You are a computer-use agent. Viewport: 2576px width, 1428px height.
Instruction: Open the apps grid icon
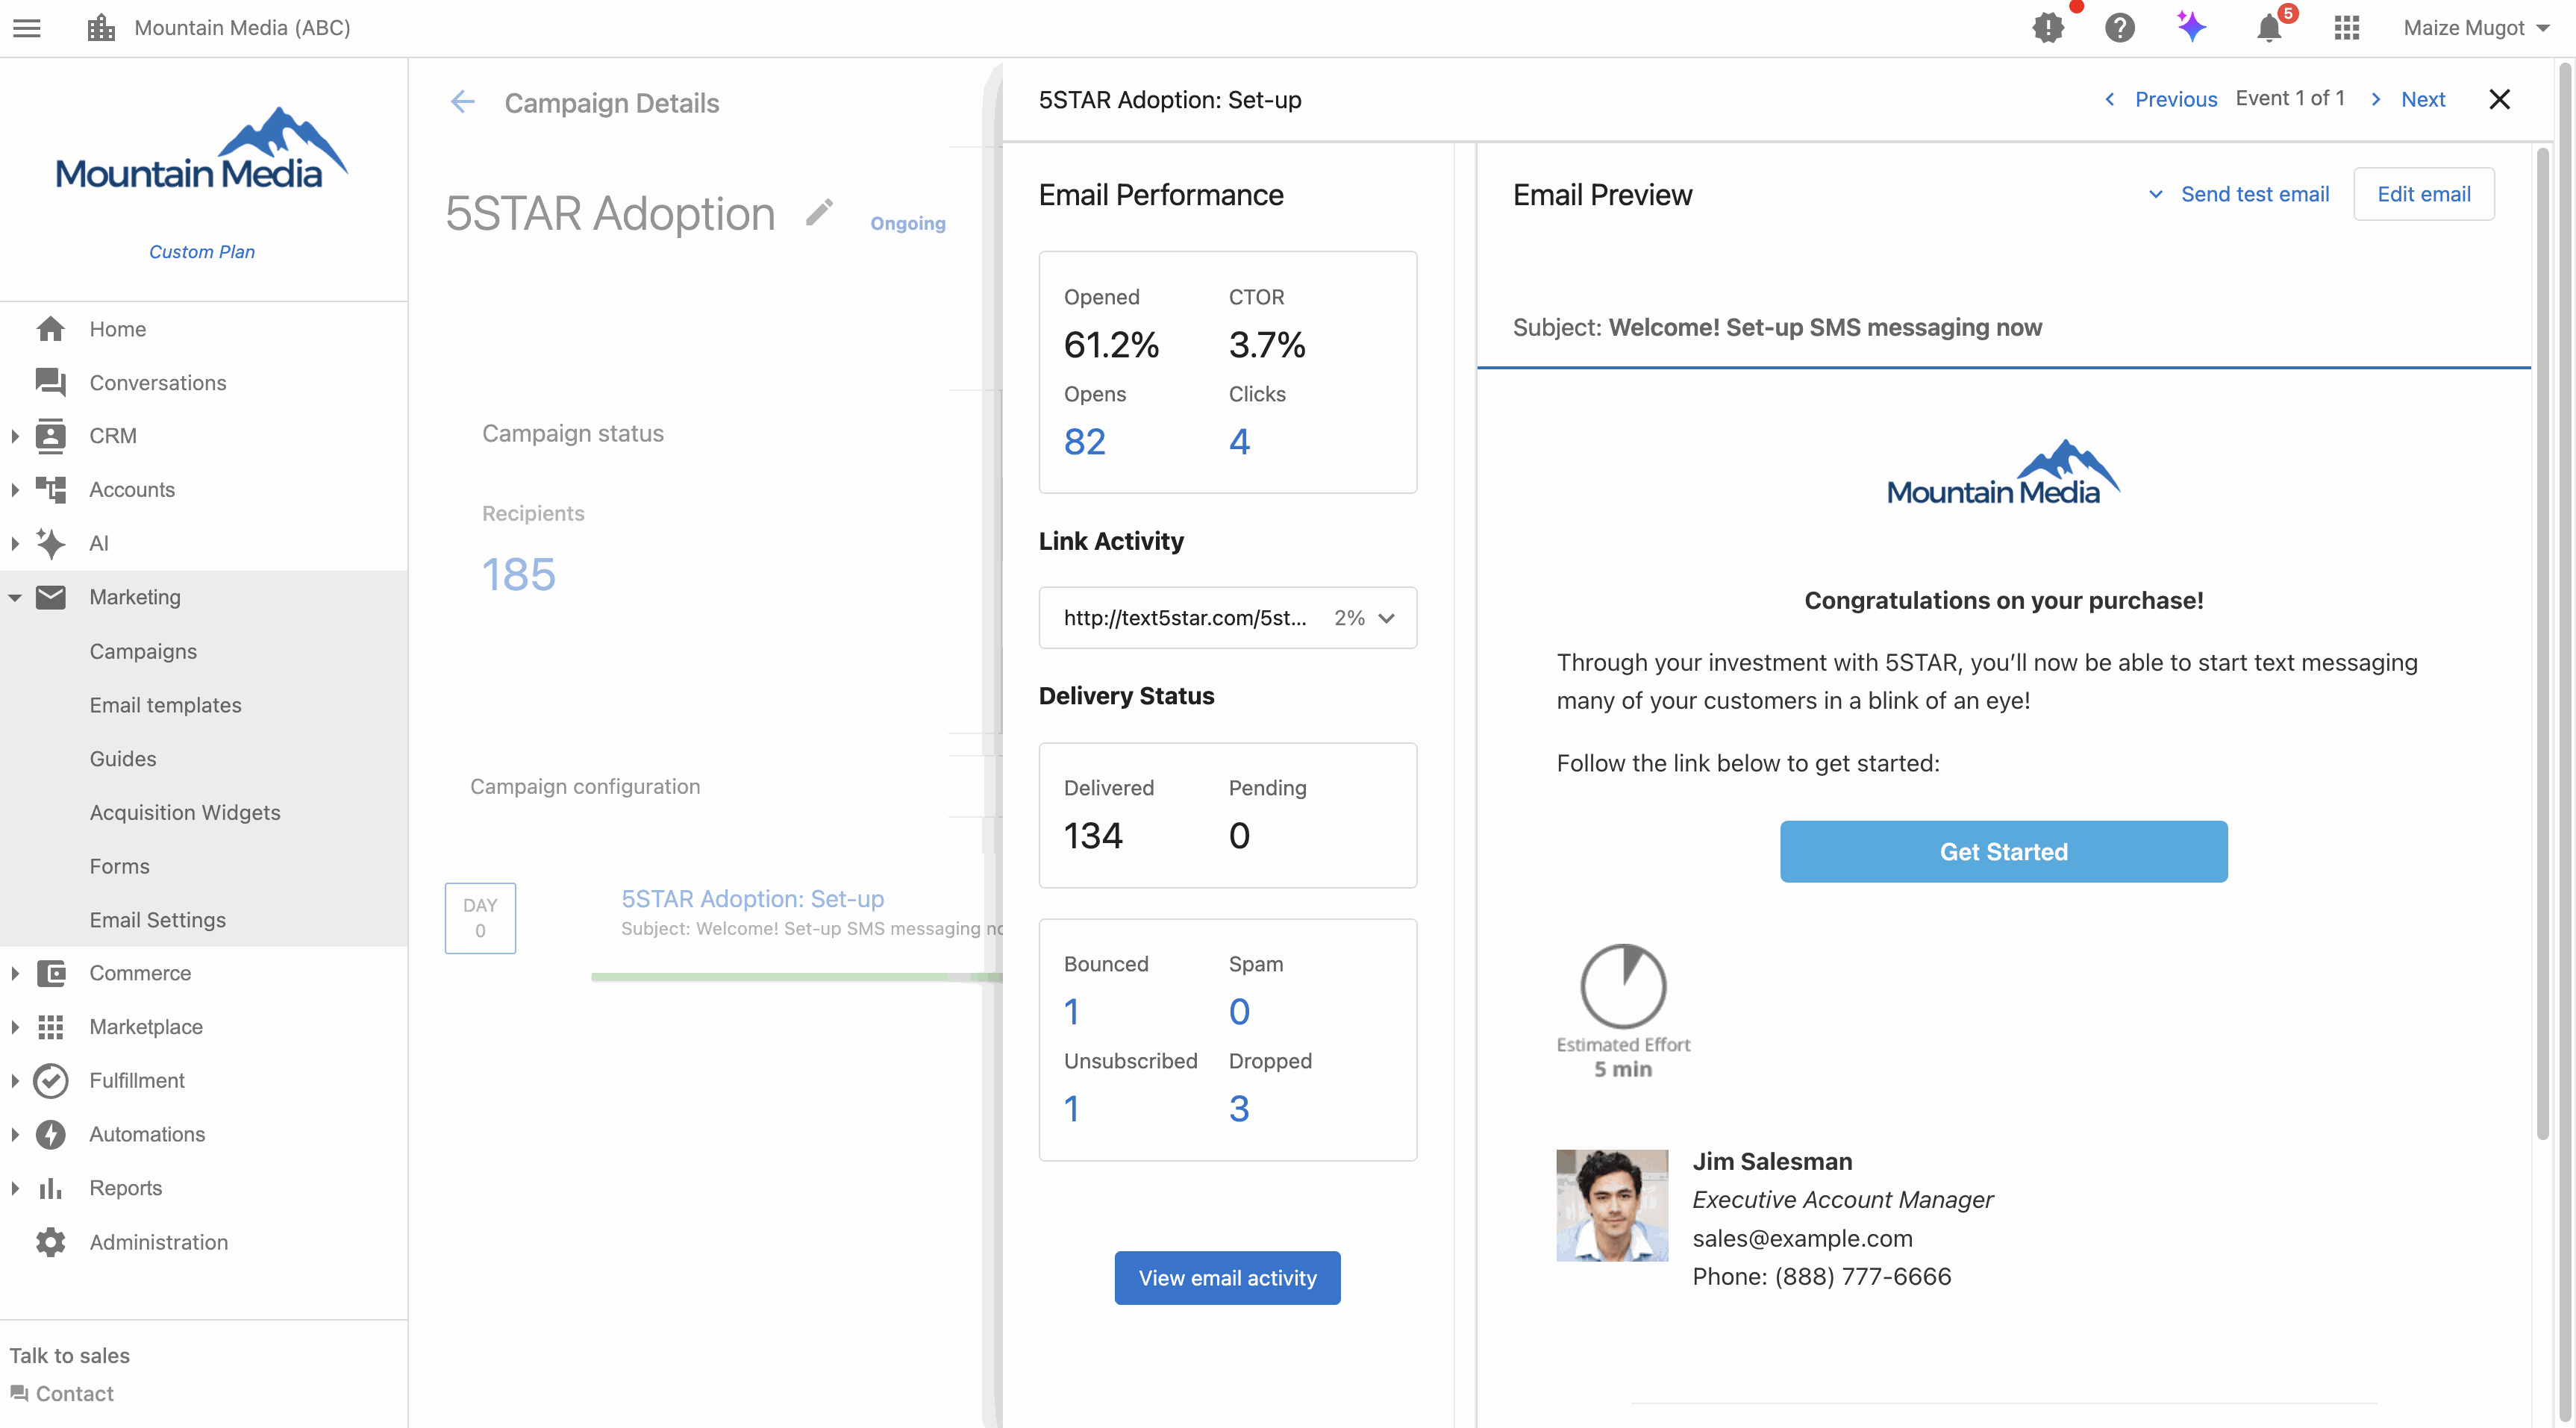pos(2346,28)
